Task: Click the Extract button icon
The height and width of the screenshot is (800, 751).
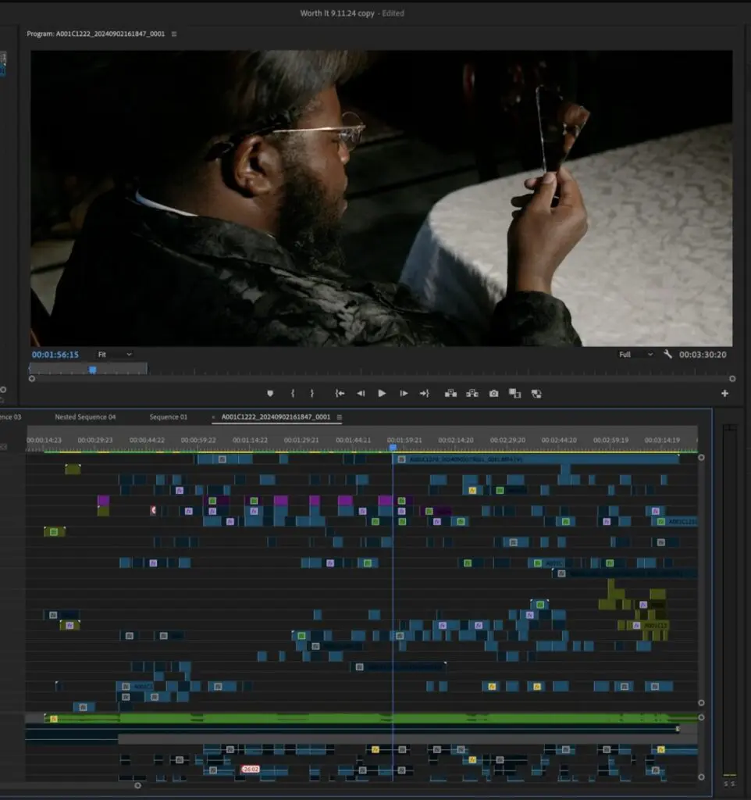Action: coord(472,394)
